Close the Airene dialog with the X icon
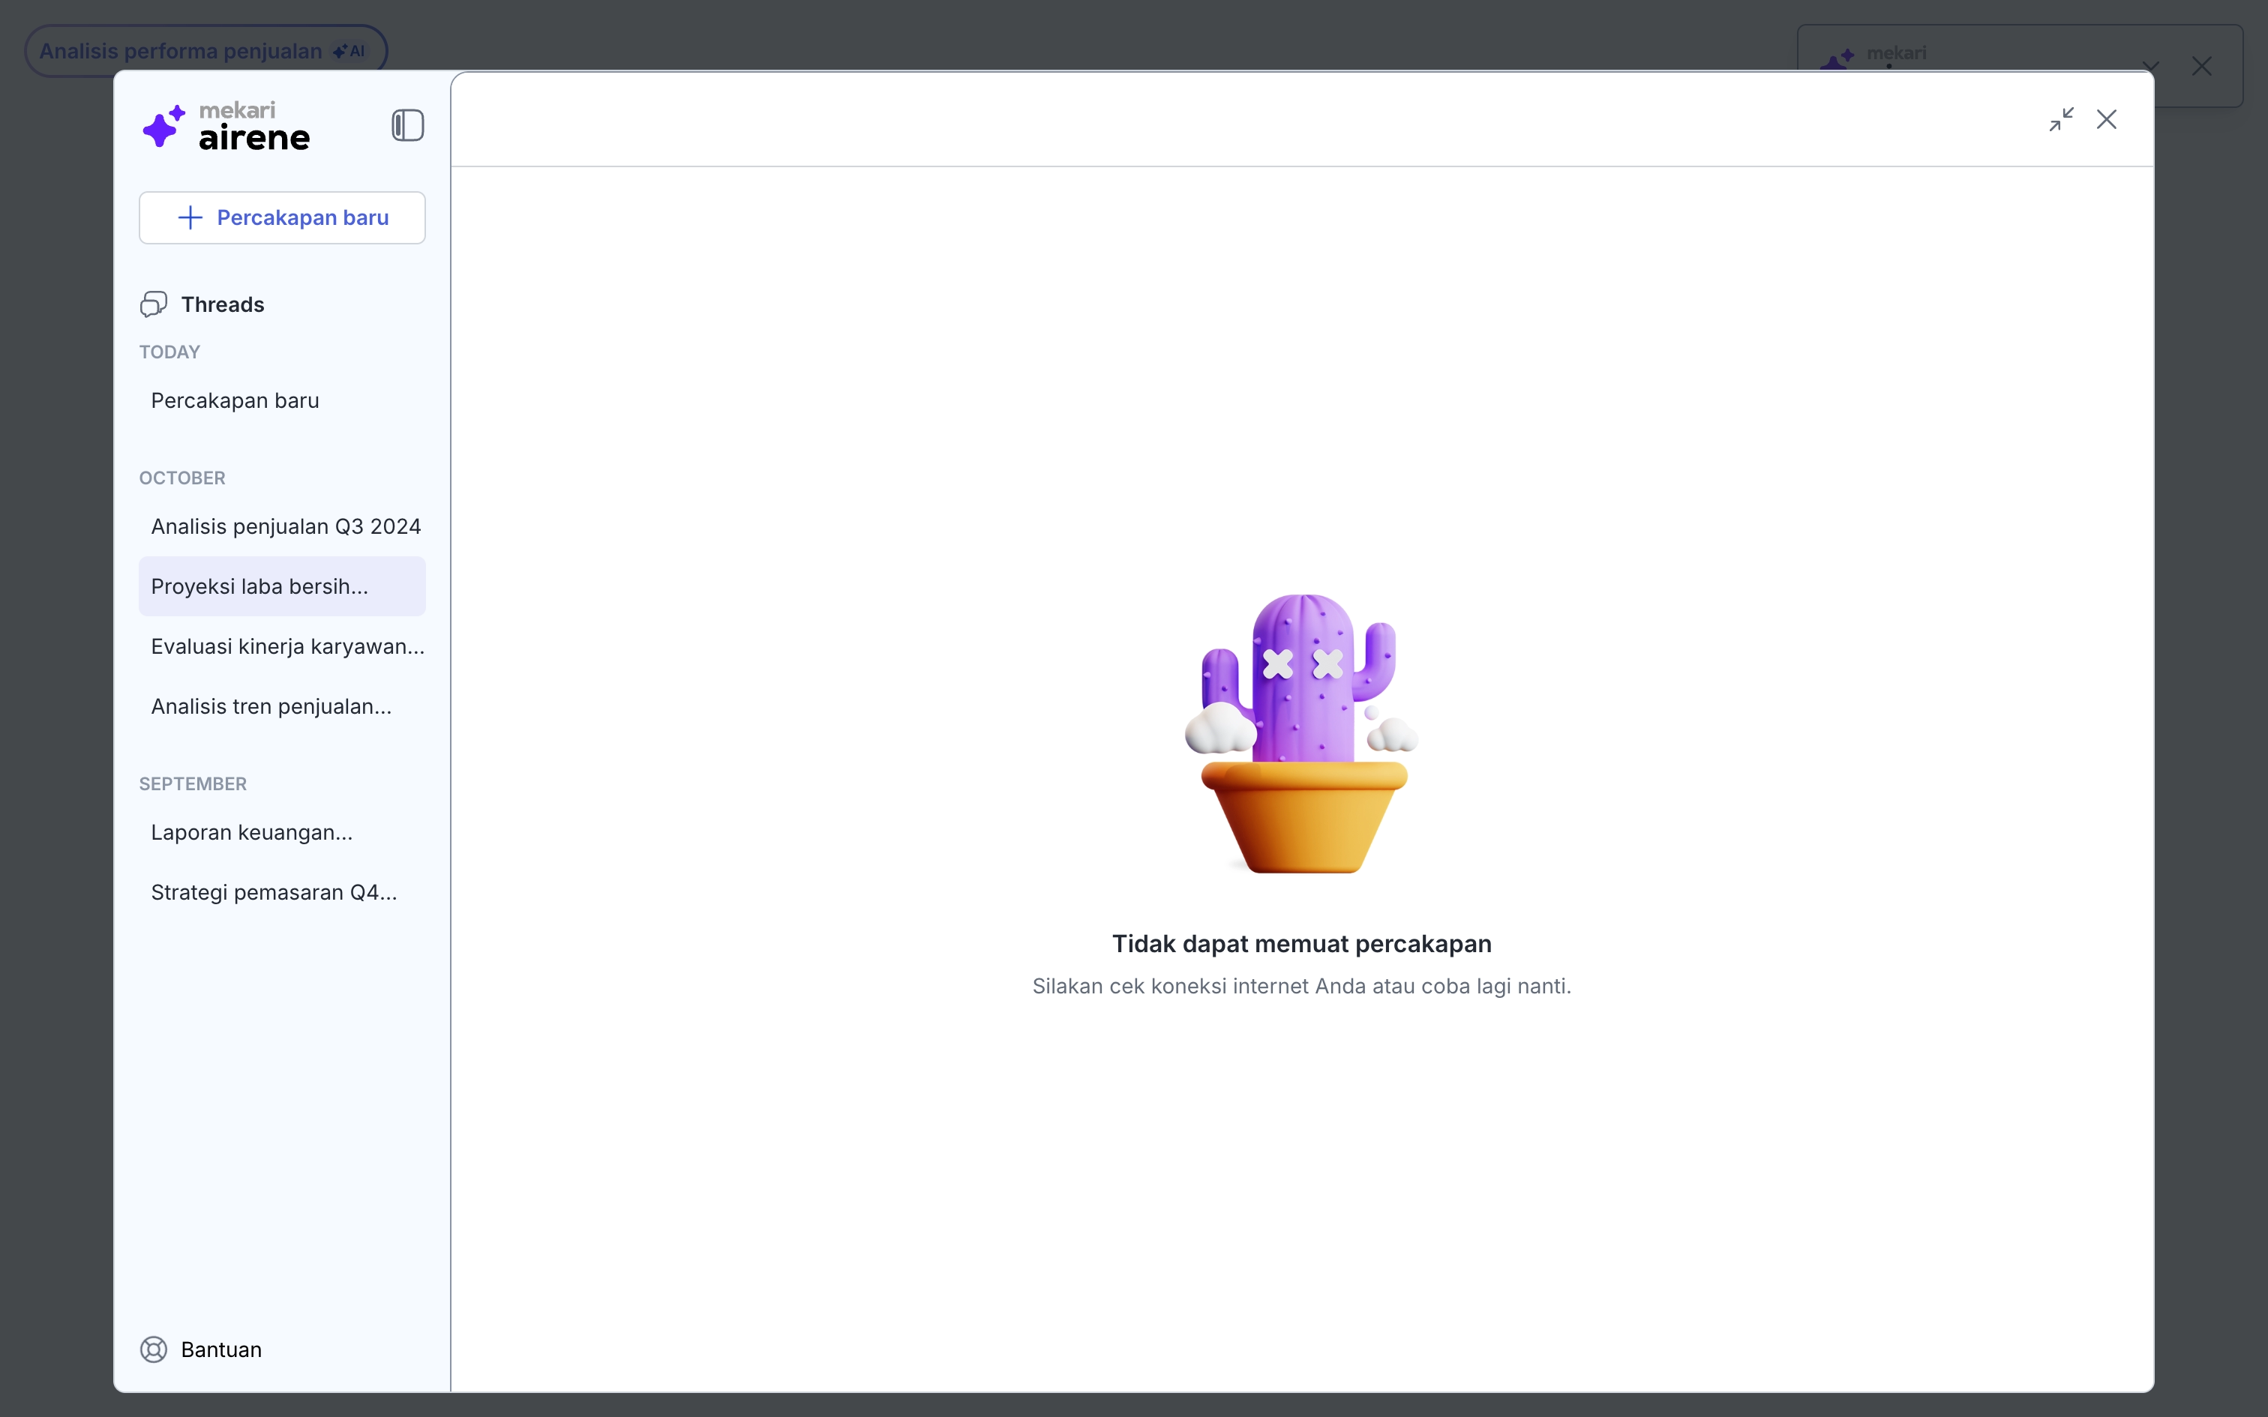Image resolution: width=2268 pixels, height=1417 pixels. [2107, 120]
